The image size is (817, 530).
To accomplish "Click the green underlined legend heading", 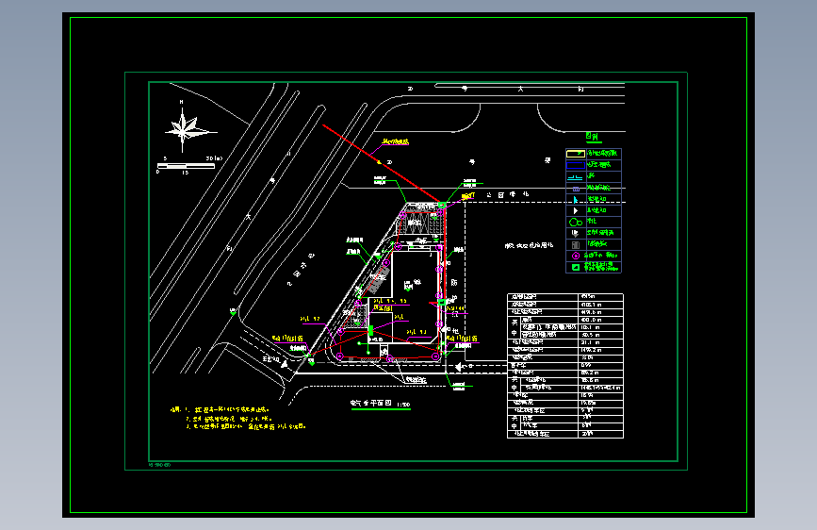I will [593, 137].
